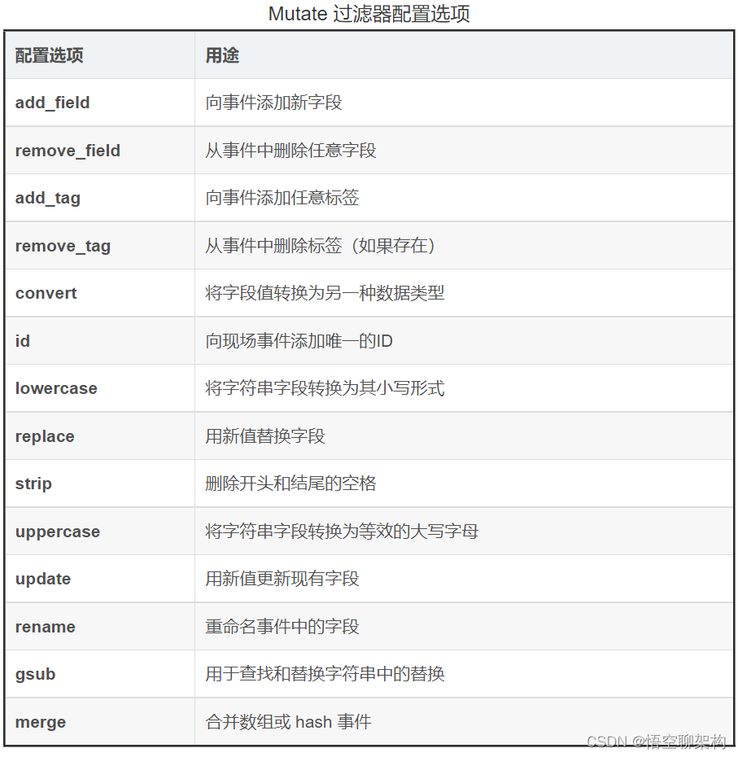This screenshot has width=738, height=757.
Task: Select the add_field option cell
Action: coord(52,103)
